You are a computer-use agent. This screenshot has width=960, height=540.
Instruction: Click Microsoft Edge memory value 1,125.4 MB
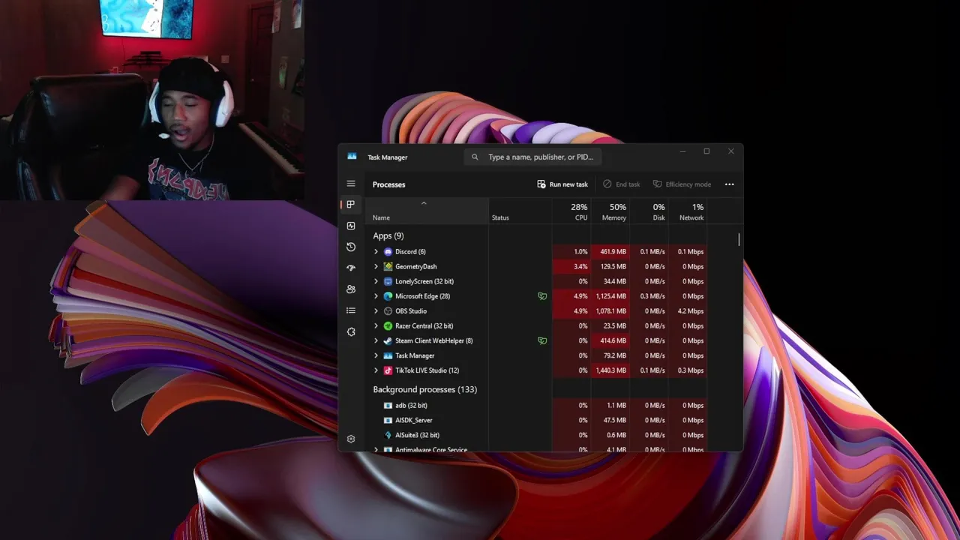pos(610,296)
